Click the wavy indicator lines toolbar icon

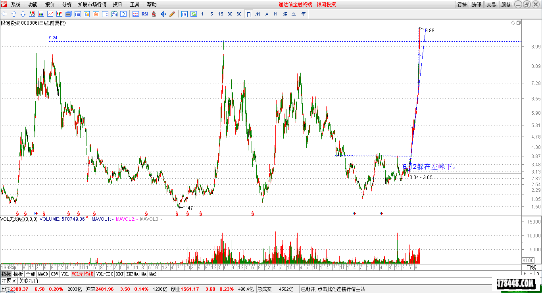tap(136, 14)
